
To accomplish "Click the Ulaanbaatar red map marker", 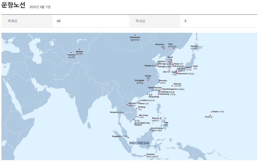I will (x=135, y=35).
